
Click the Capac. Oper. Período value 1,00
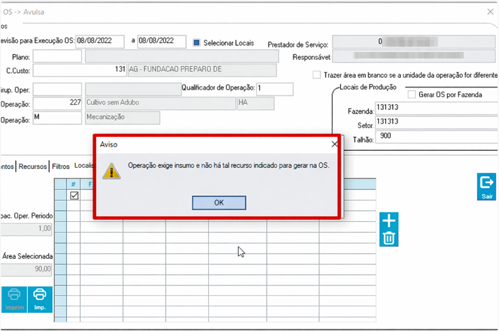pyautogui.click(x=26, y=229)
